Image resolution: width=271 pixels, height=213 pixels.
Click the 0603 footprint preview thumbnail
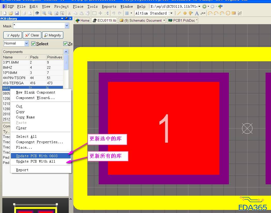pos(35,206)
